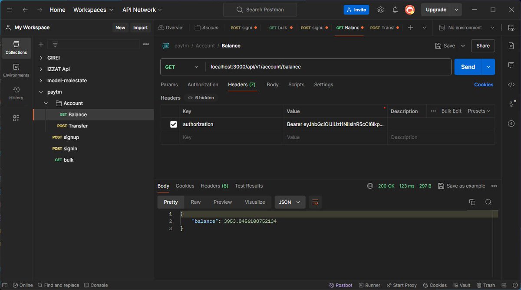This screenshot has width=521, height=290.
Task: Open the tabs overflow chevron
Action: [x=424, y=28]
